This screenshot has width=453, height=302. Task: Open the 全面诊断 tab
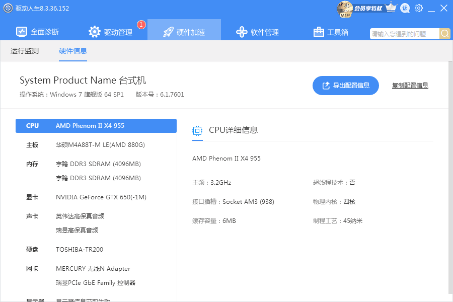tap(38, 32)
